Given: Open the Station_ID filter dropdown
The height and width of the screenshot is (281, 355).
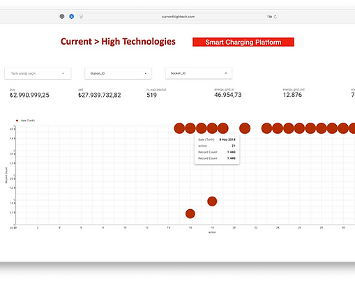Looking at the screenshot, I should click(118, 73).
